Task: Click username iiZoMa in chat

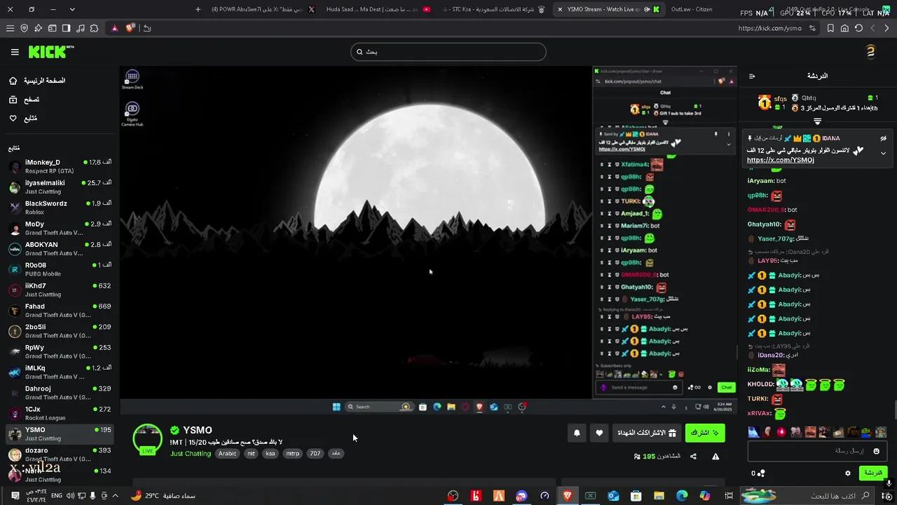Action: (x=758, y=370)
